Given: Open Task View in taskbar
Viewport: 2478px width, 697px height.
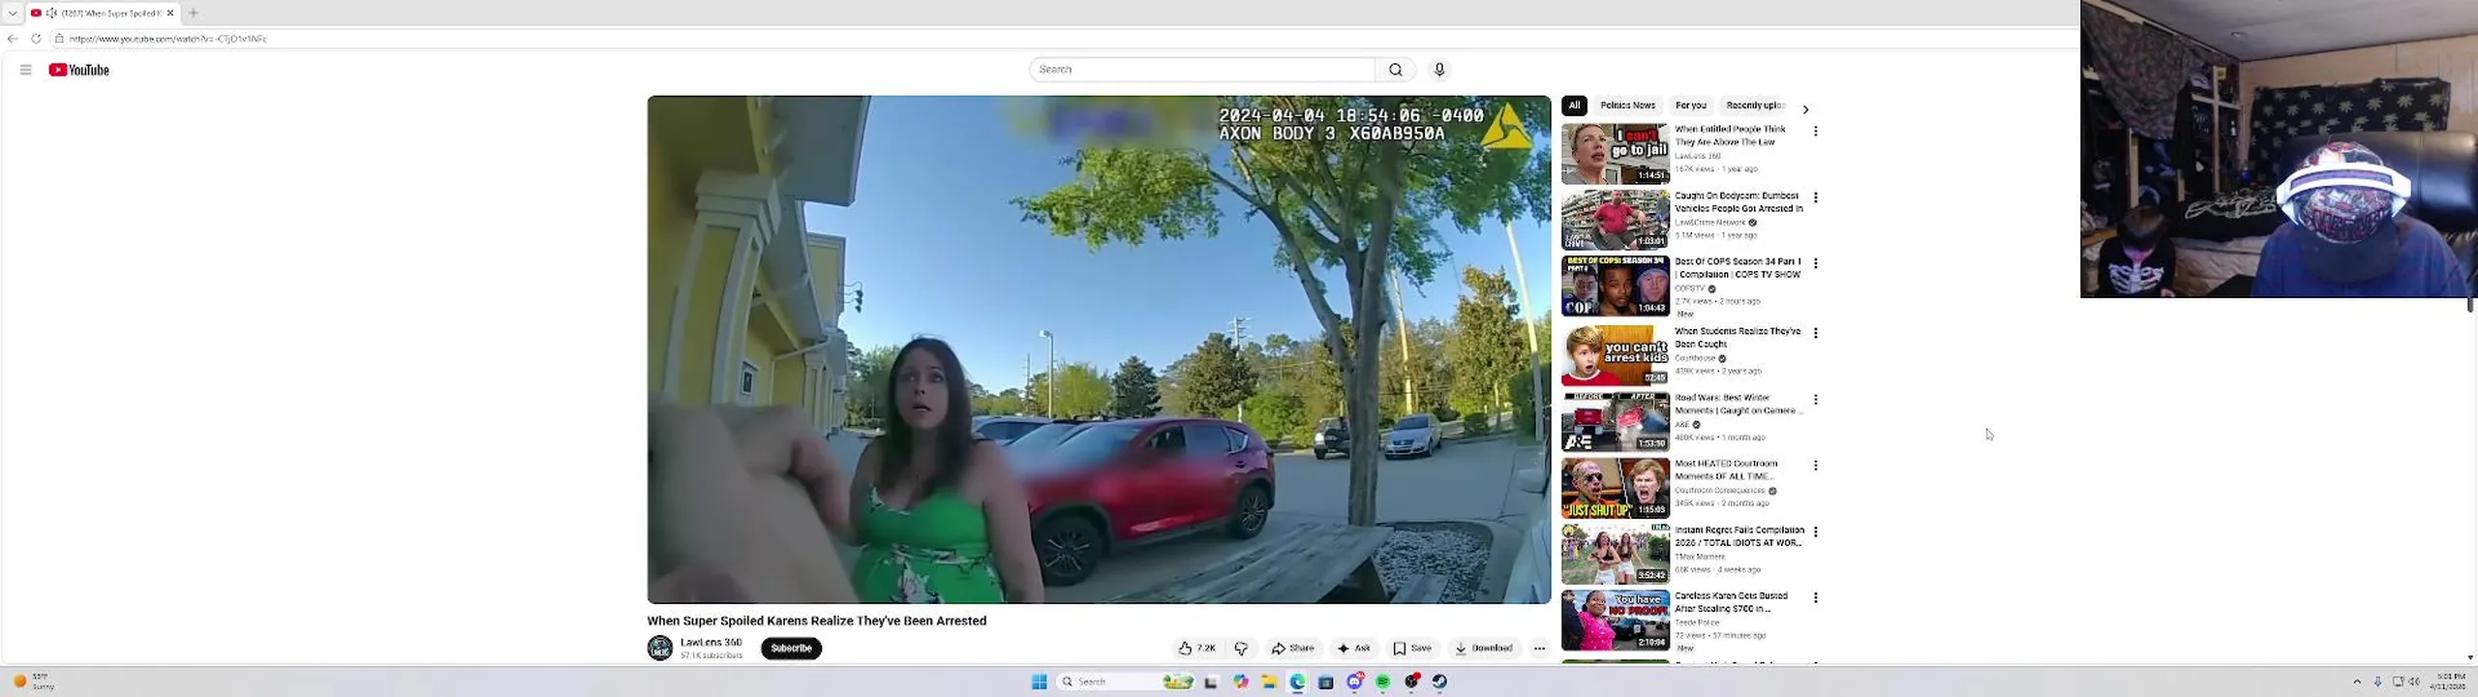Looking at the screenshot, I should tap(1211, 682).
